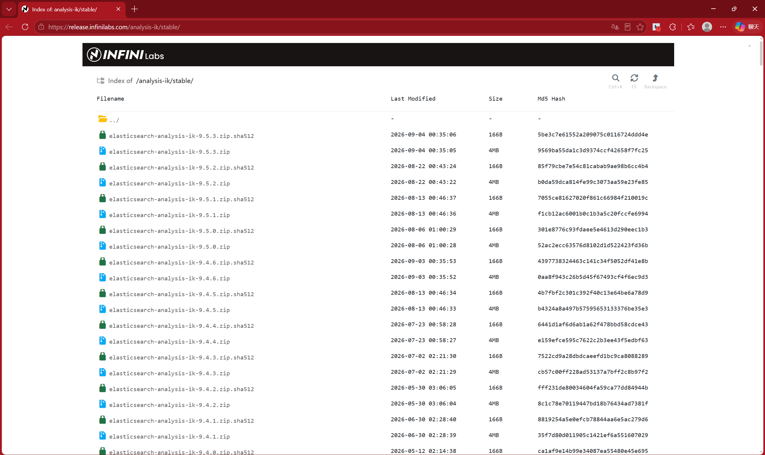Click the browser address bar URL
The height and width of the screenshot is (455, 765).
[114, 27]
